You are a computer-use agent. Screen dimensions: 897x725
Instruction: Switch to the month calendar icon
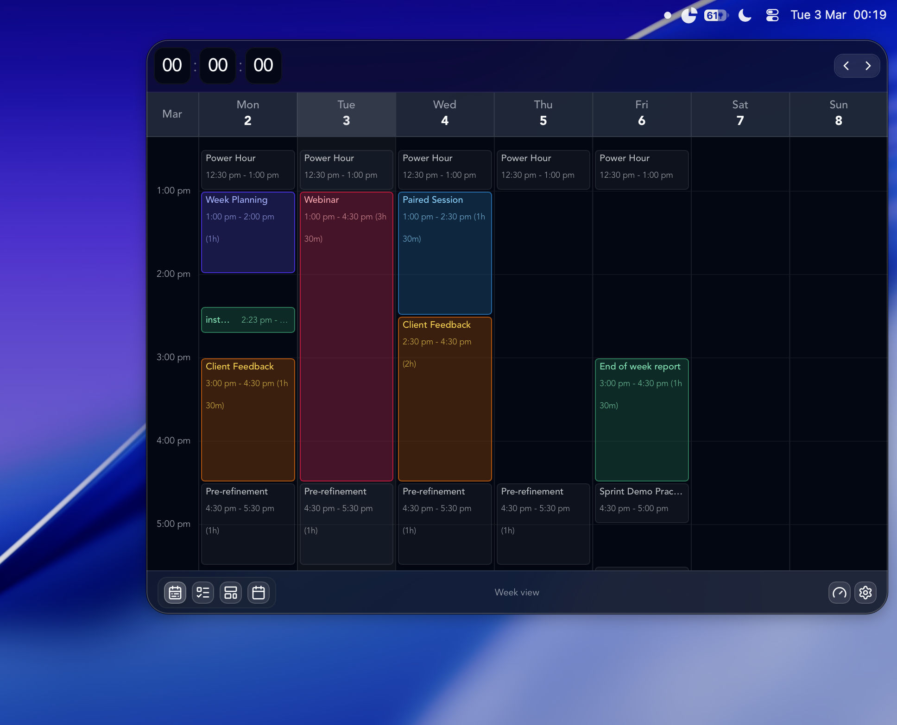(259, 593)
